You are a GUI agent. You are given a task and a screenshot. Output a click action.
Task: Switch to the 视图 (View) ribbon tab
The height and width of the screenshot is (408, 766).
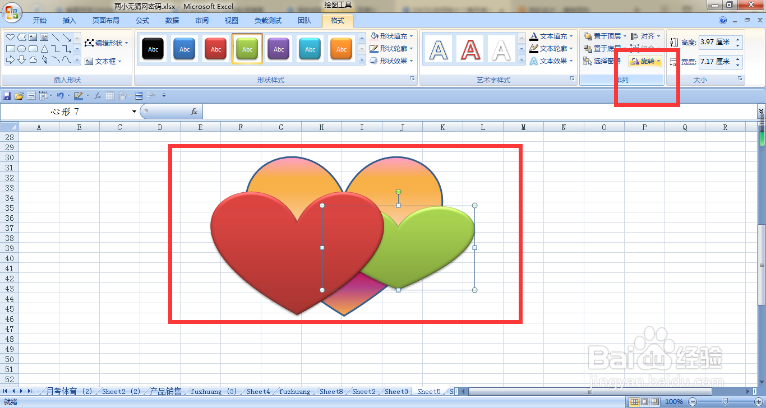coord(232,21)
